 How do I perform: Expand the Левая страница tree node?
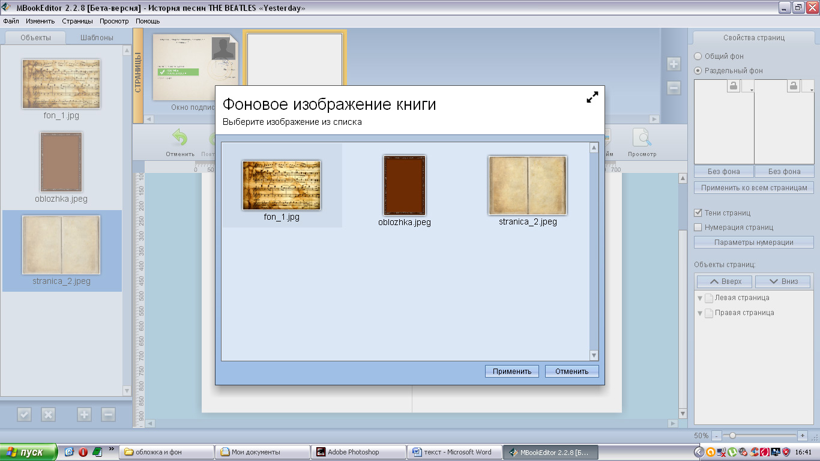(700, 298)
